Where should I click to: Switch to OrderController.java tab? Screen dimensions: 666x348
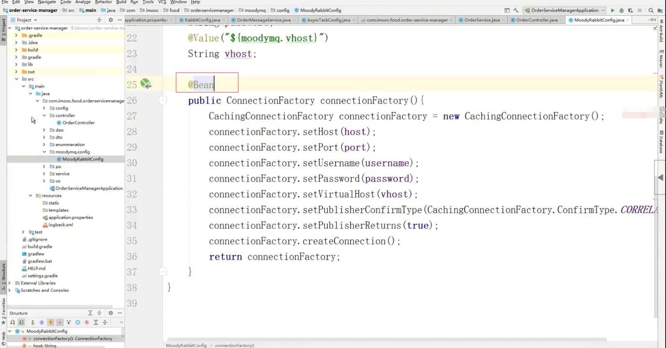pyautogui.click(x=537, y=20)
